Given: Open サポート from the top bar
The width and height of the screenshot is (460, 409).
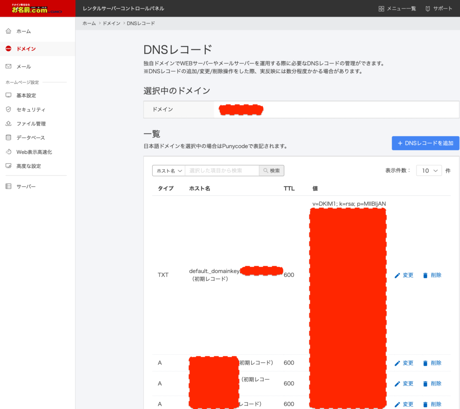Looking at the screenshot, I should click(439, 8).
